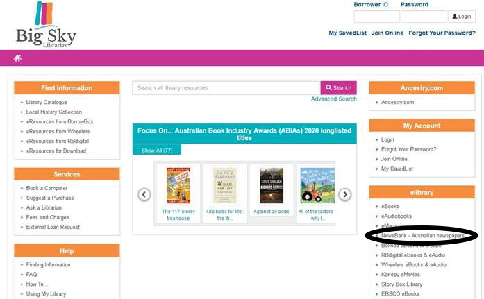Click Book a Computer under Services
Viewport: 484px width, 299px height.
pyautogui.click(x=47, y=188)
